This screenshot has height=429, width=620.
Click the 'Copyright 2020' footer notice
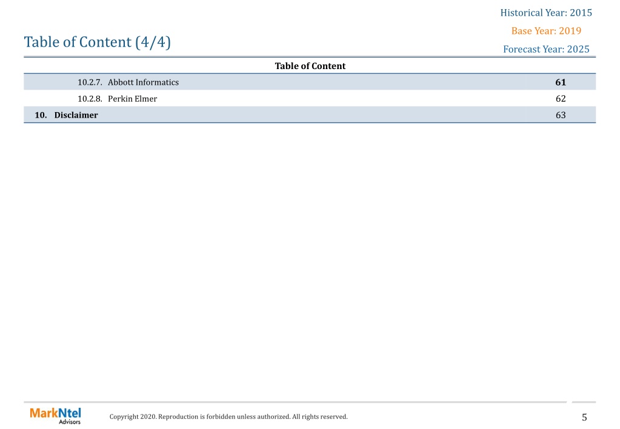click(228, 417)
